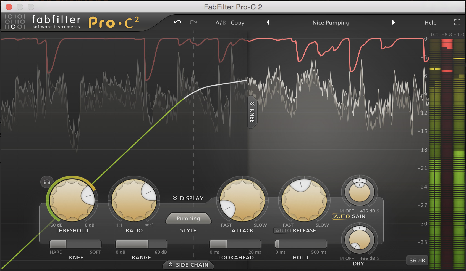Click the -60 dB threshold label
The height and width of the screenshot is (271, 466).
tap(56, 225)
